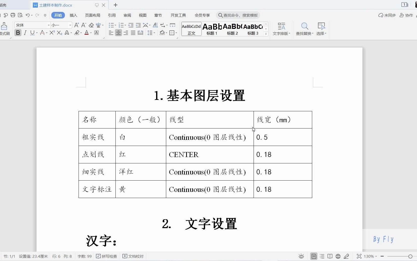Apply bold formatting to selected text
This screenshot has width=417, height=261.
click(x=18, y=33)
